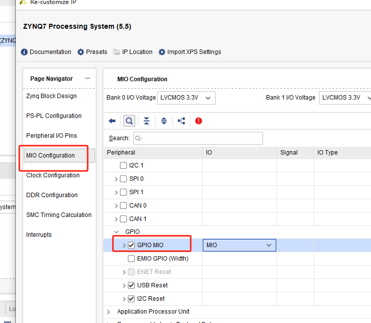Click the expand all toolbar icon
Viewport: 371px width, 323px height.
(164, 121)
